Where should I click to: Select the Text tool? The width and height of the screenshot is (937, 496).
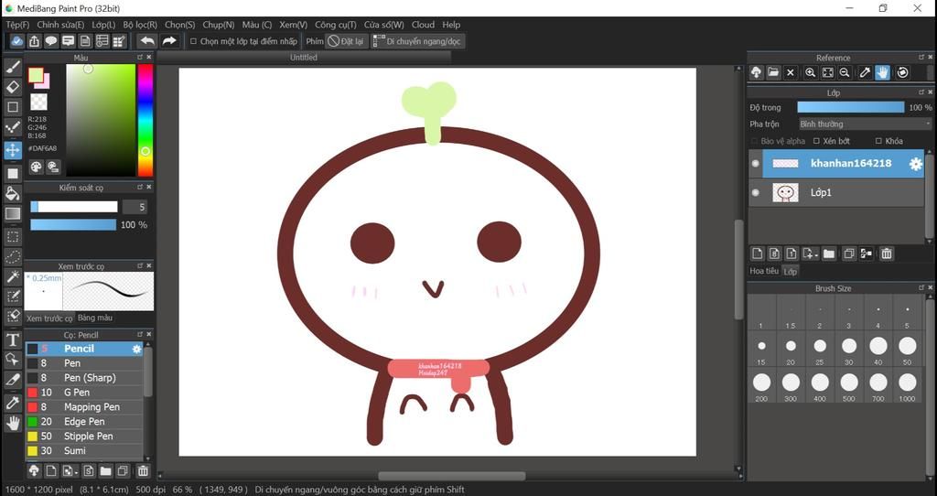tap(13, 340)
